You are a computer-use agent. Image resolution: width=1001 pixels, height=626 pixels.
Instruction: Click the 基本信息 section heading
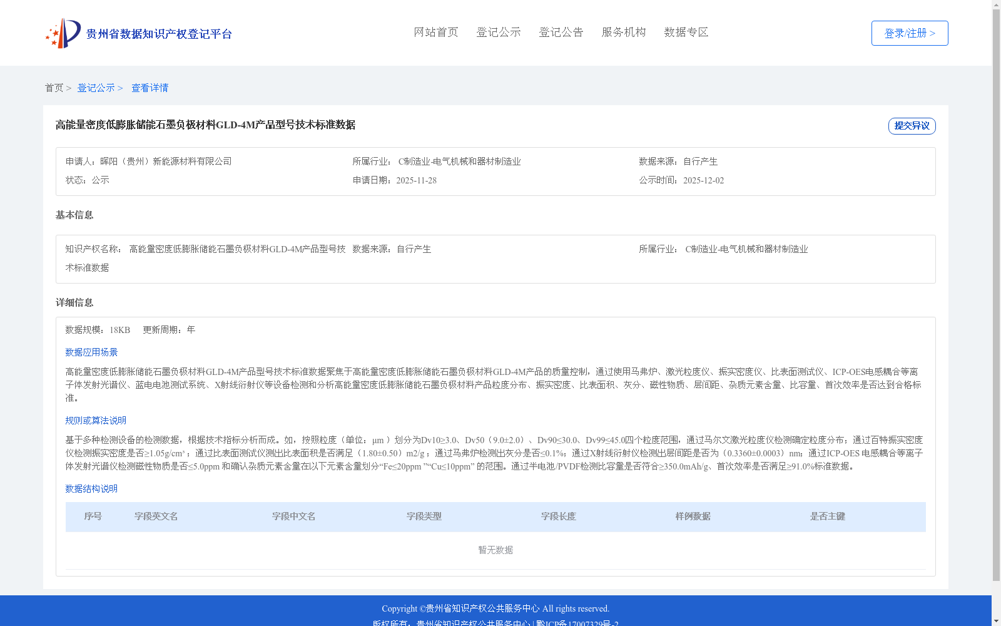(74, 215)
